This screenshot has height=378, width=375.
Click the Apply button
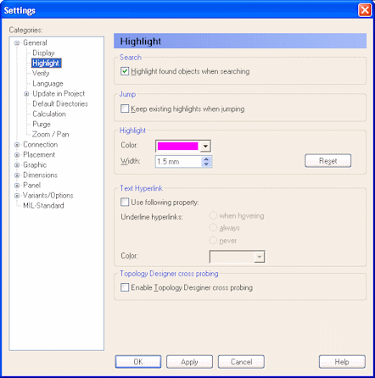pyautogui.click(x=189, y=362)
